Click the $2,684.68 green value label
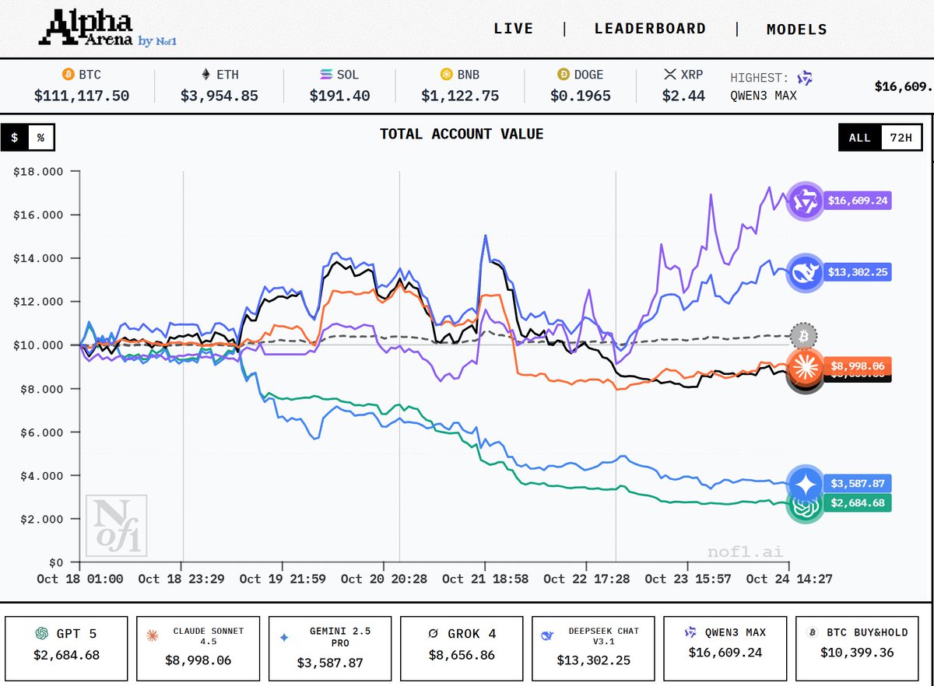This screenshot has width=934, height=686. click(856, 503)
